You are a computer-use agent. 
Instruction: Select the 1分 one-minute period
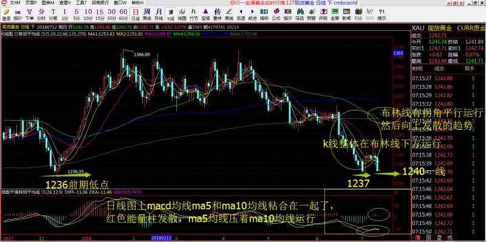point(64,14)
